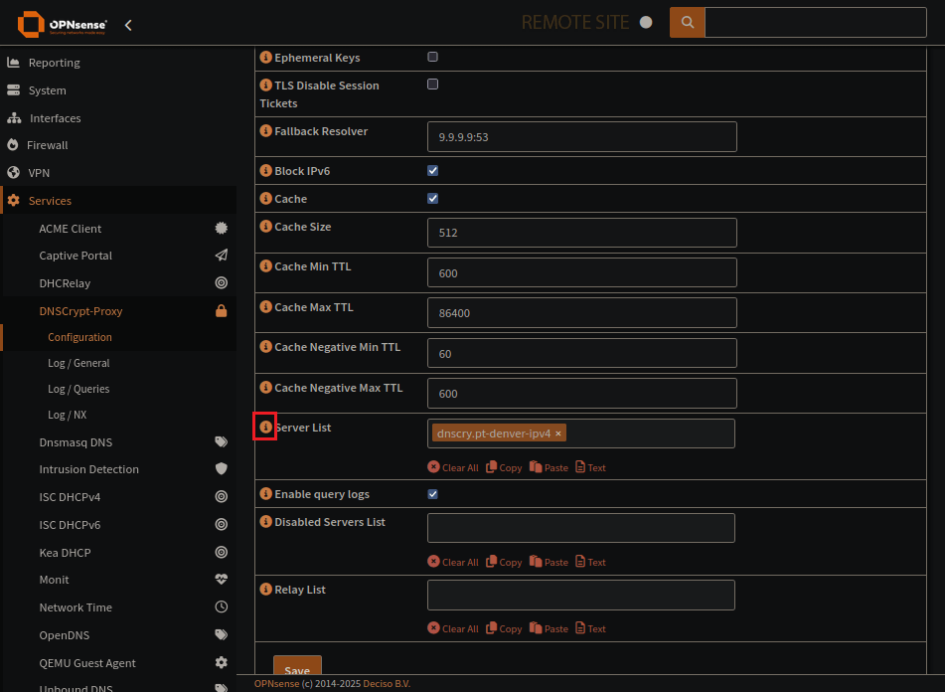Click the Intrusion Detection shield icon
This screenshot has width=945, height=692.
[x=222, y=468]
